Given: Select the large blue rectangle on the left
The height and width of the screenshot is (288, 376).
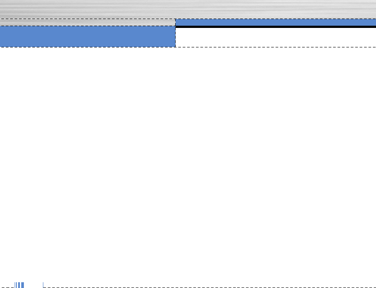Looking at the screenshot, I should point(88,36).
